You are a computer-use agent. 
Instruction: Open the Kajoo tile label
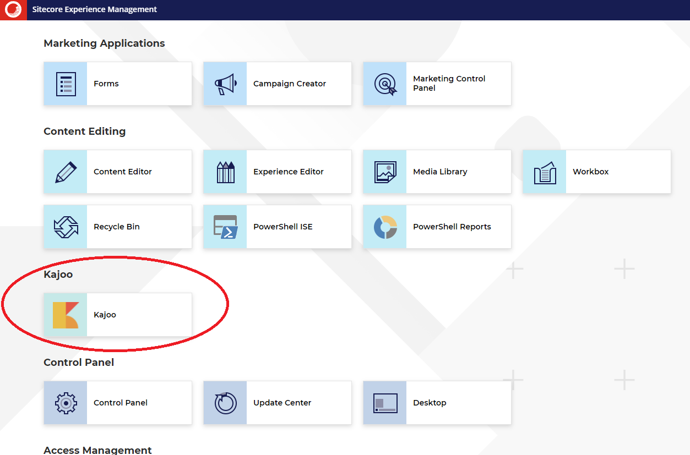[105, 315]
